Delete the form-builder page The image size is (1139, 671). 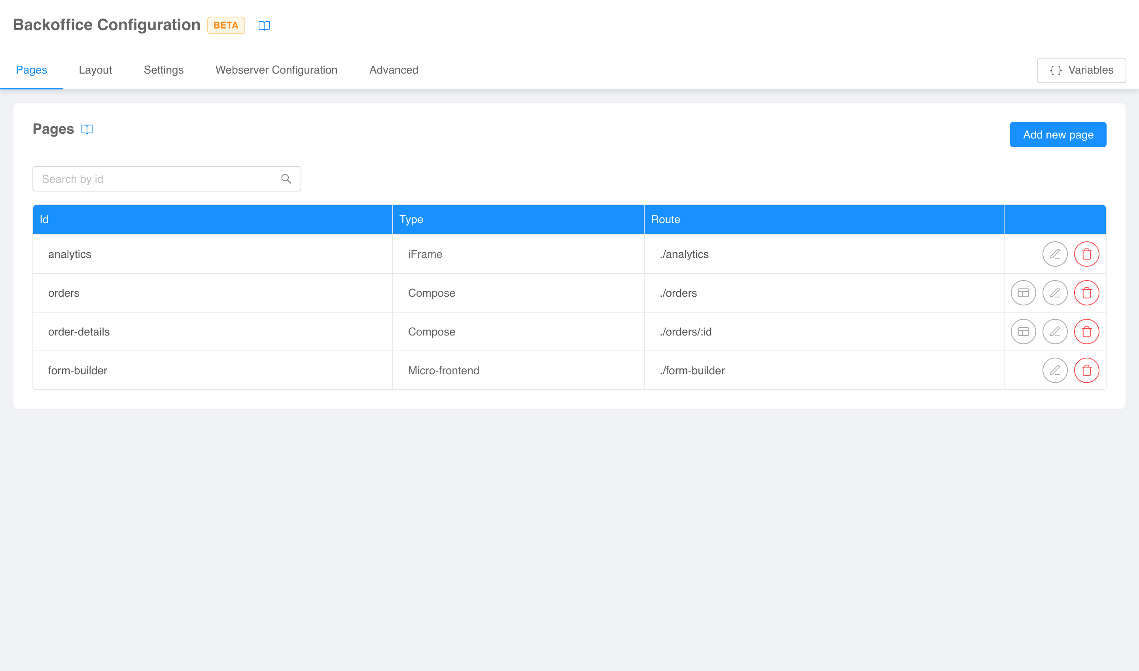coord(1086,371)
